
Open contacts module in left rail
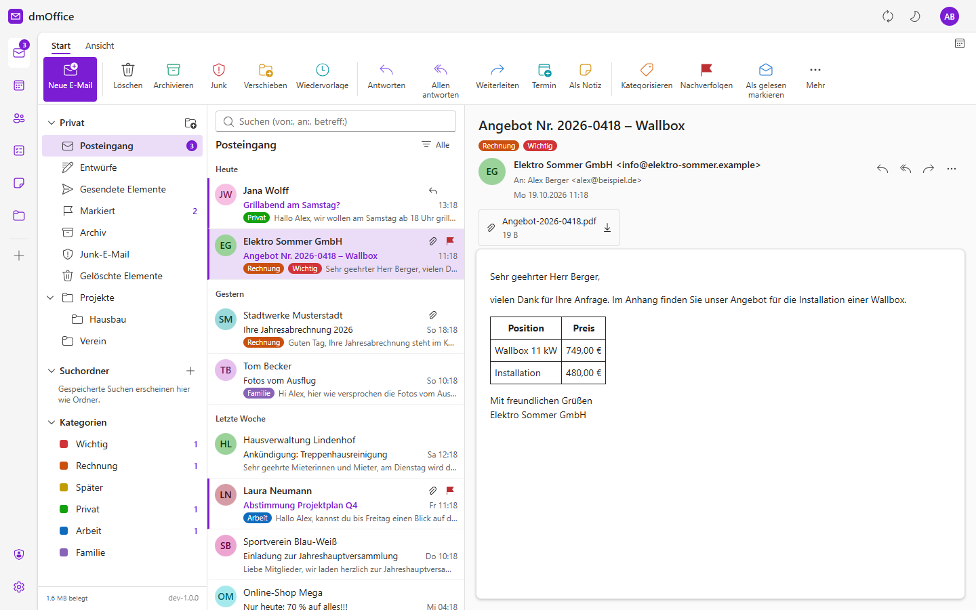pyautogui.click(x=19, y=118)
